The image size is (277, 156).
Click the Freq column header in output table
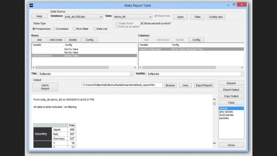pyautogui.click(x=72, y=125)
